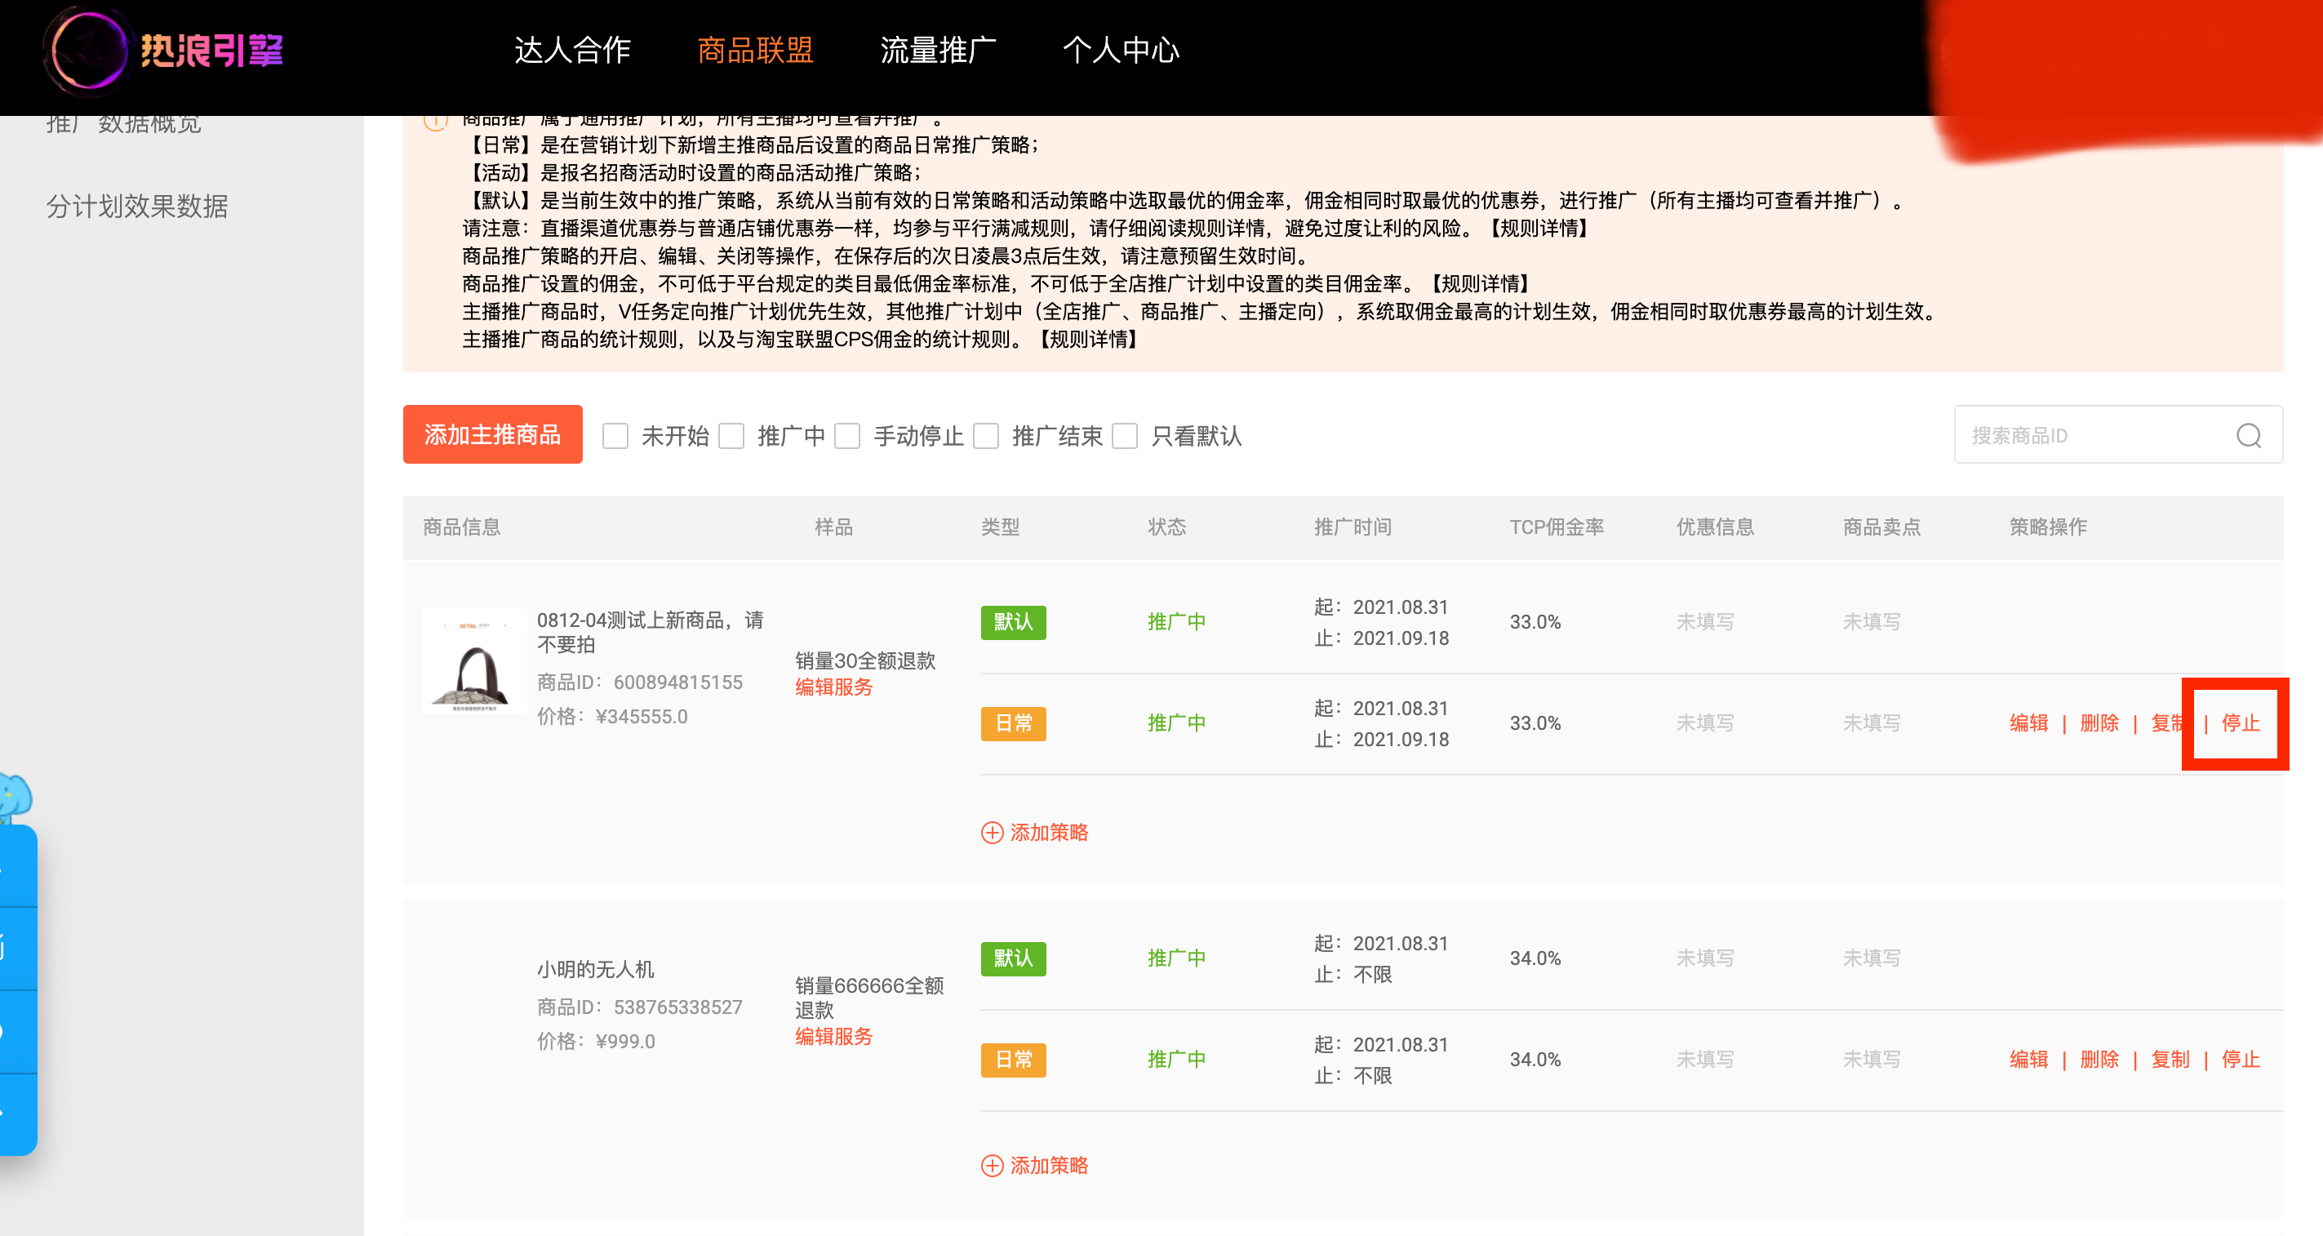Click product title 0812-04测试上新商品

(x=651, y=633)
